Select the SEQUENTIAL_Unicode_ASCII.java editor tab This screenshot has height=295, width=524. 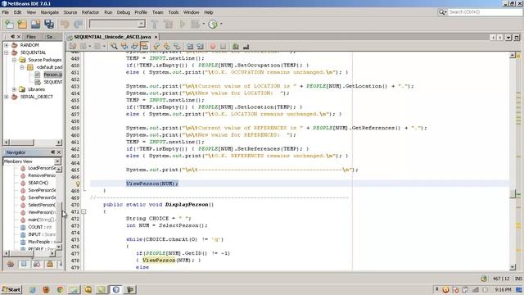coord(112,37)
